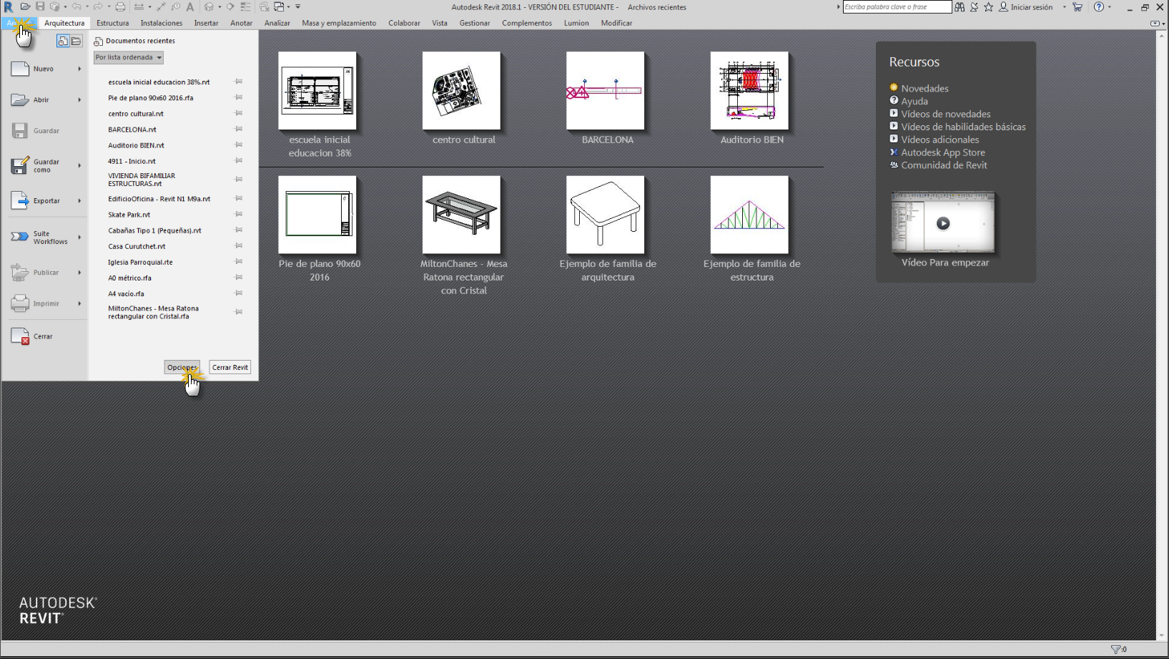Open the Novedades resource link
1169x659 pixels.
point(924,88)
